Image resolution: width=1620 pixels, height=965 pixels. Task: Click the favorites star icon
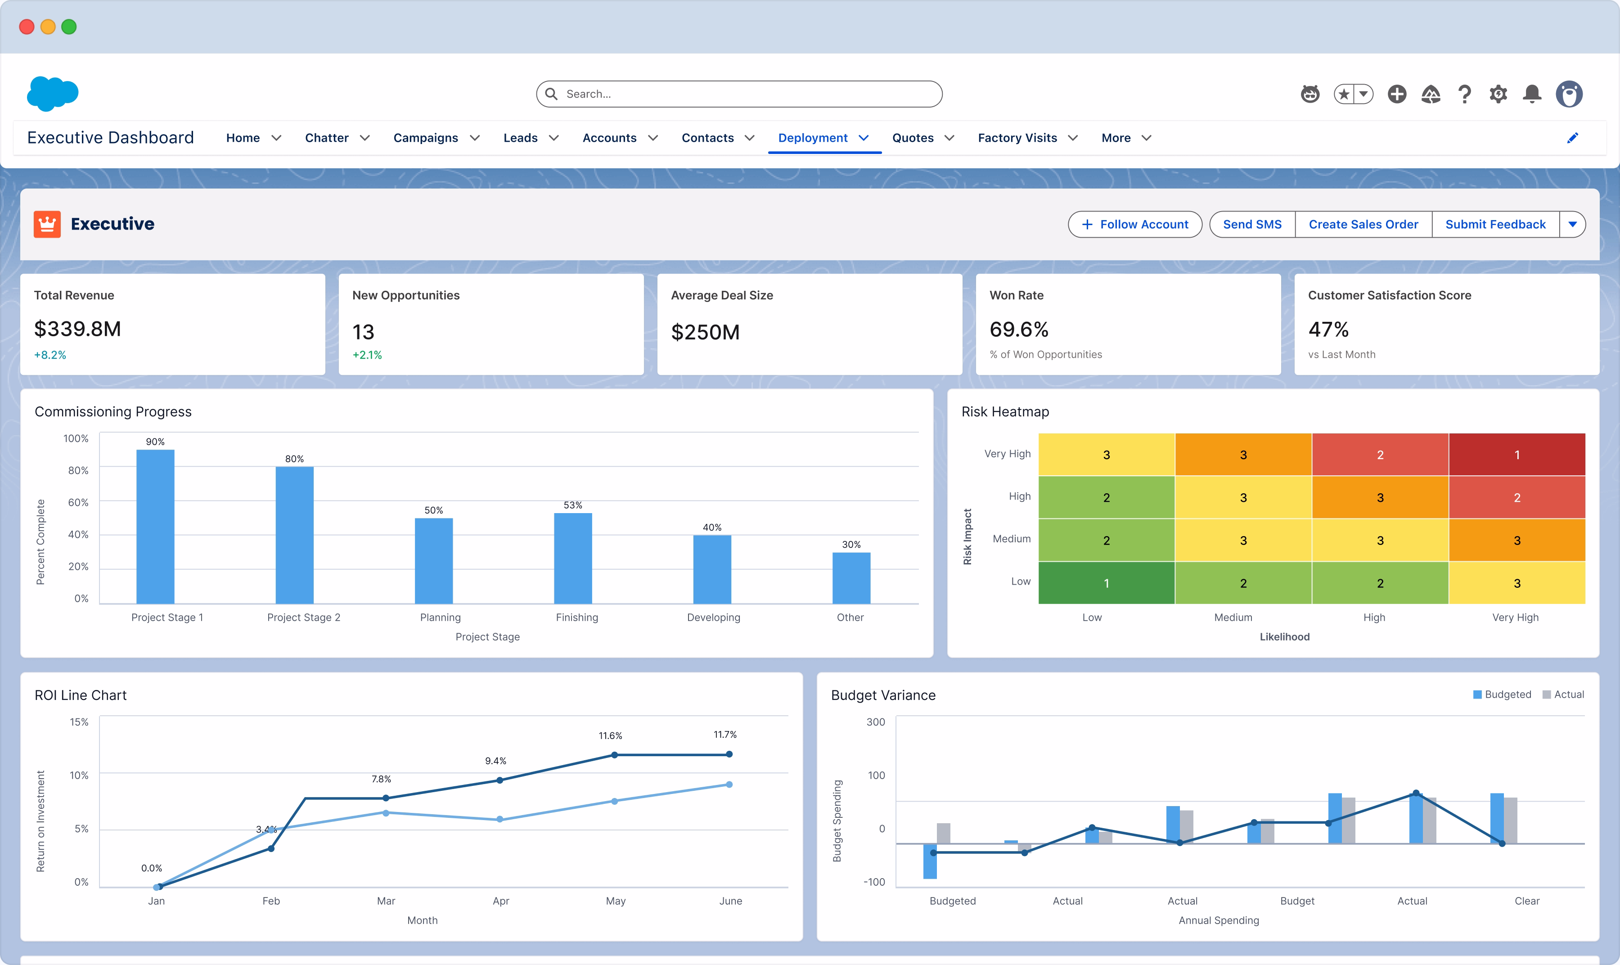point(1344,94)
